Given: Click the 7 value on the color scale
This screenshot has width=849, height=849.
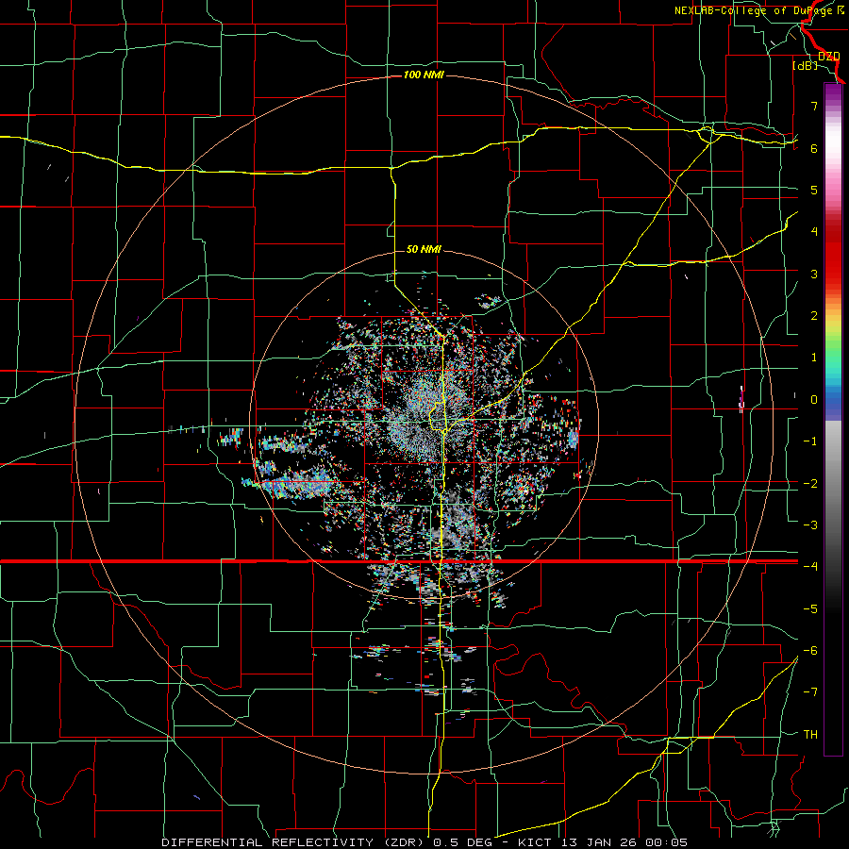Looking at the screenshot, I should (814, 106).
